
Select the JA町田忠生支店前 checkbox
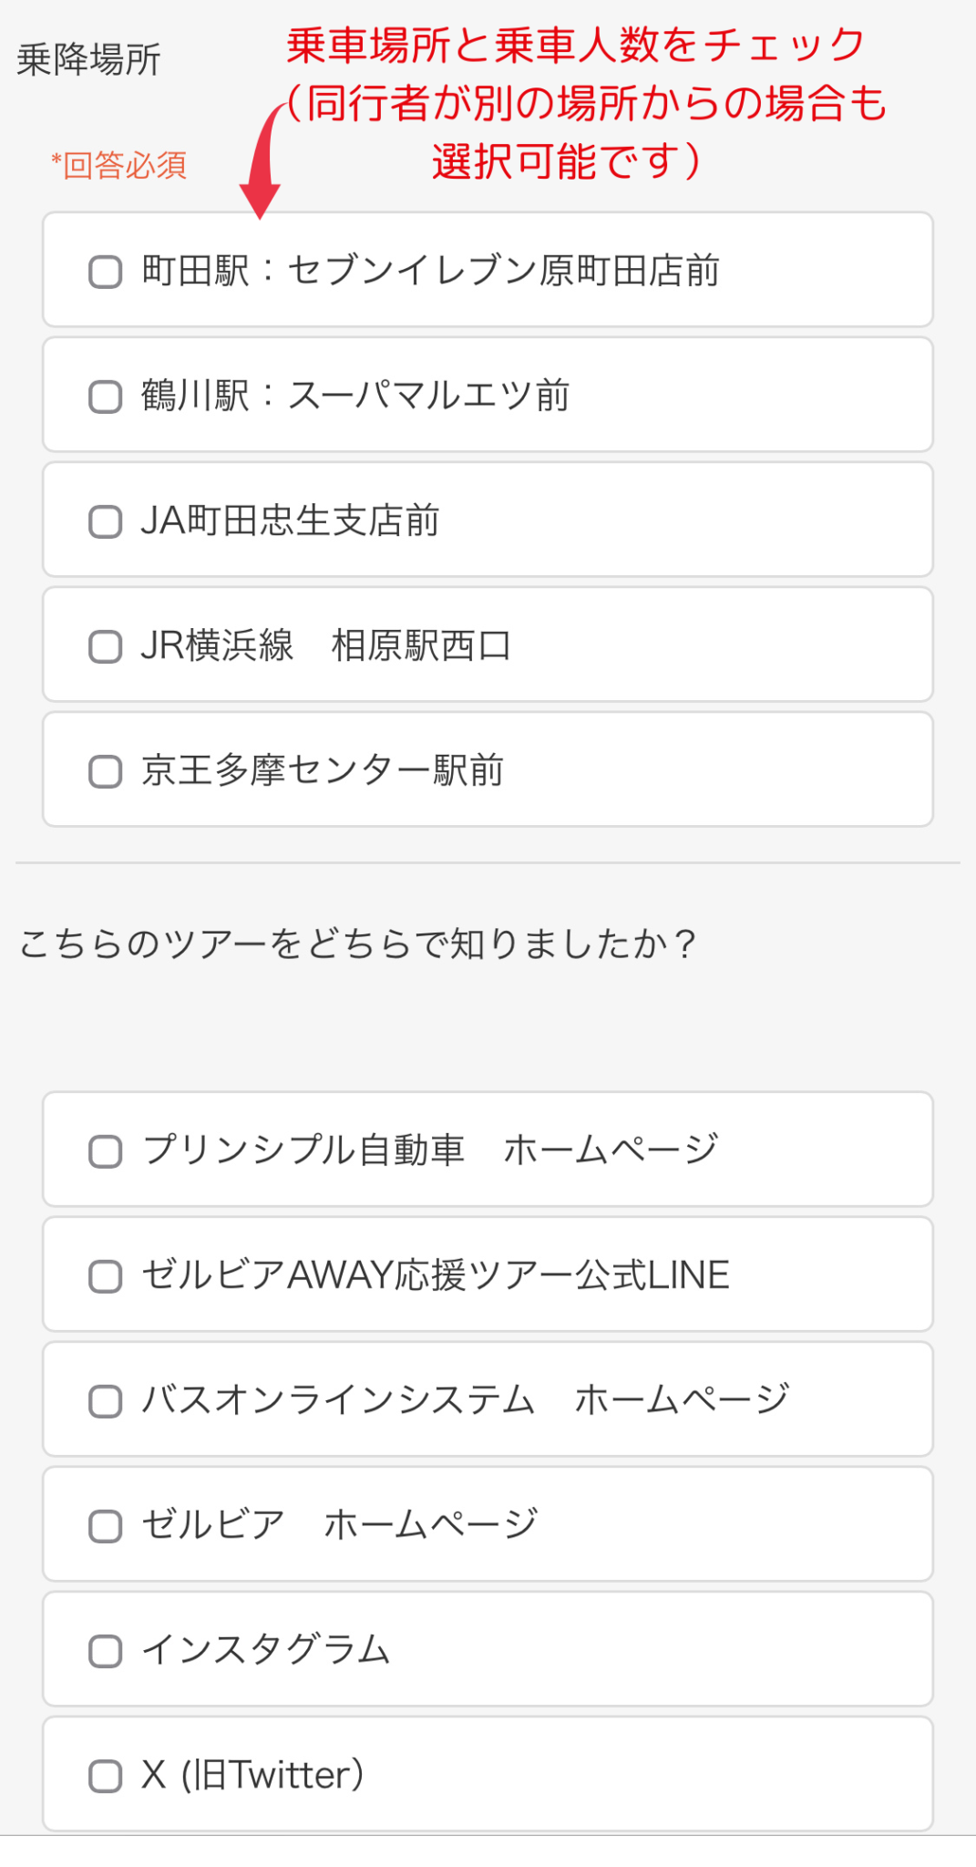pyautogui.click(x=106, y=521)
